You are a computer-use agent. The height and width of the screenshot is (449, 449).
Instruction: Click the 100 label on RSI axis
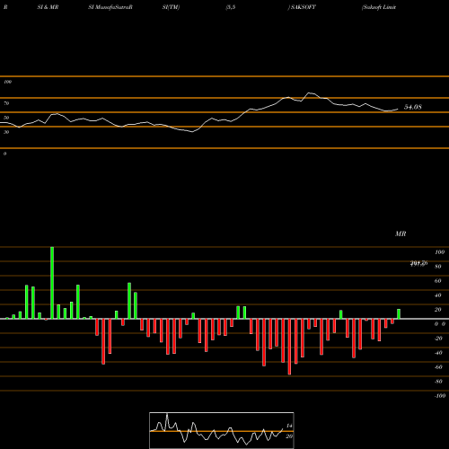pos(7,82)
